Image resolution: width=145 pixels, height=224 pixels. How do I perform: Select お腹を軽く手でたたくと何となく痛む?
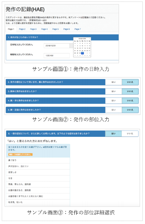tap(38, 196)
